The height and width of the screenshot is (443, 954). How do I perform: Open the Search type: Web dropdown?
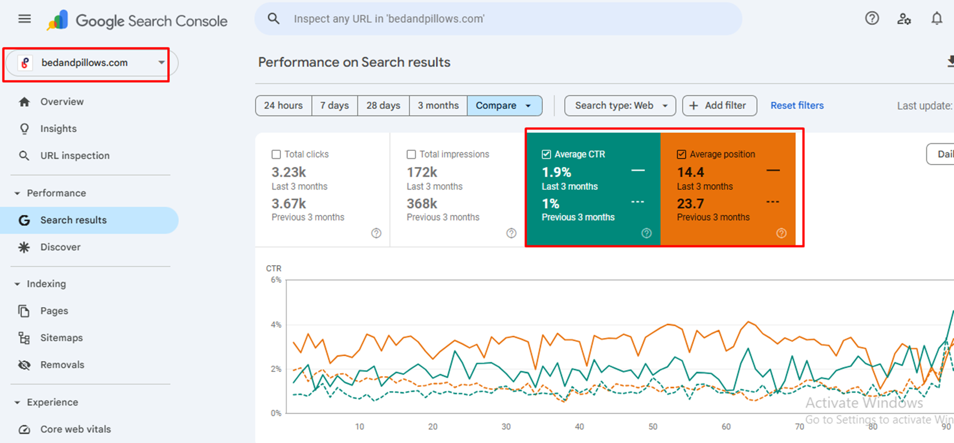[620, 106]
